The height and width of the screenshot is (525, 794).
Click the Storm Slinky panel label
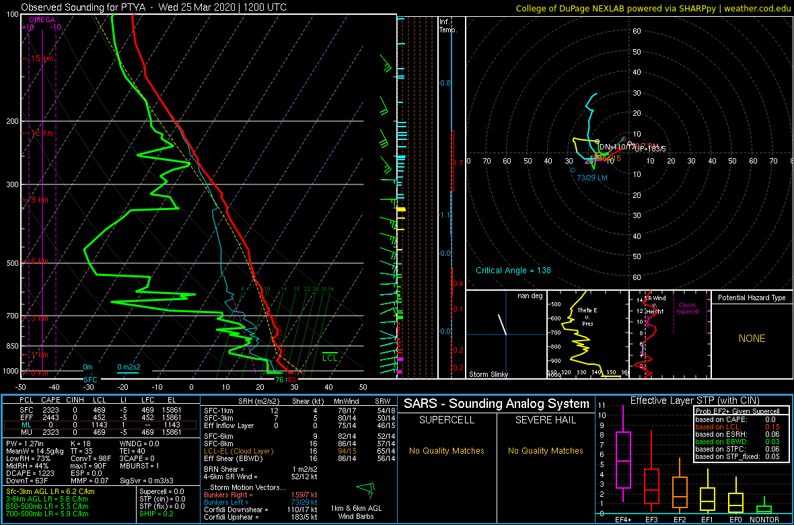(x=489, y=374)
